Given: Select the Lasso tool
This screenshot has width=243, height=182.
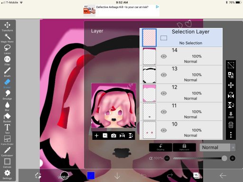Looking at the screenshot, I should tap(7, 49).
